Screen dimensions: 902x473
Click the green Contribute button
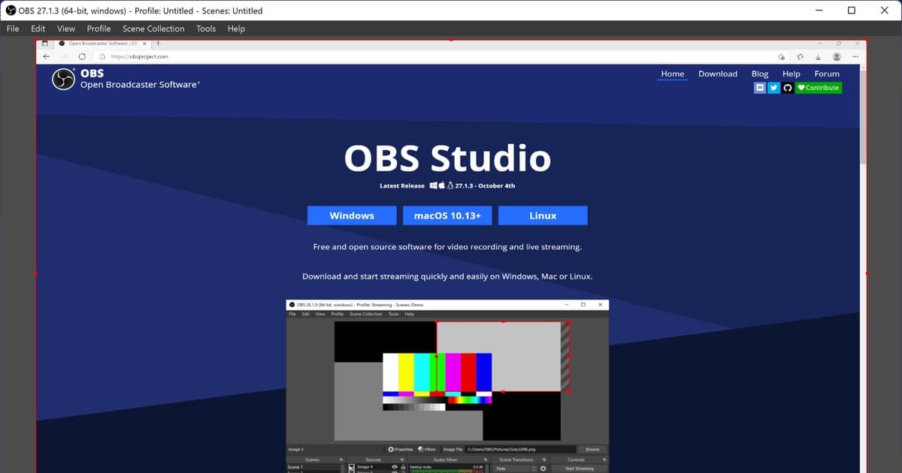819,88
